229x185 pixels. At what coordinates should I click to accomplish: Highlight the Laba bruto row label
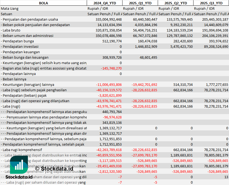(x=11, y=30)
